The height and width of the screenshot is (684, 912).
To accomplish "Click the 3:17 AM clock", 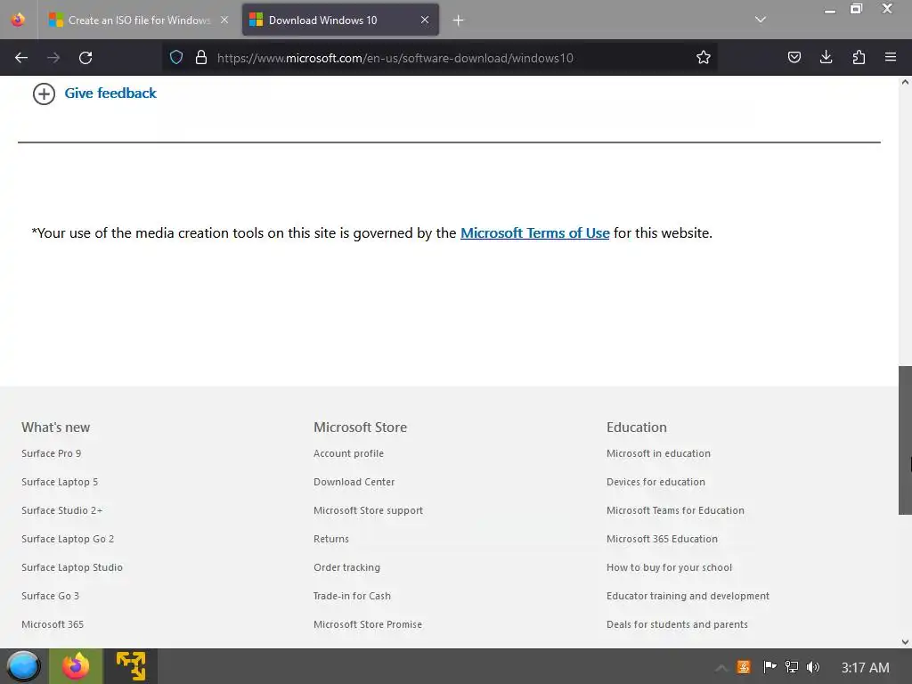I will 865,668.
